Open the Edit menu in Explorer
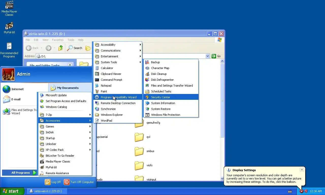Viewport: 325px width, 195px height. coord(36,40)
